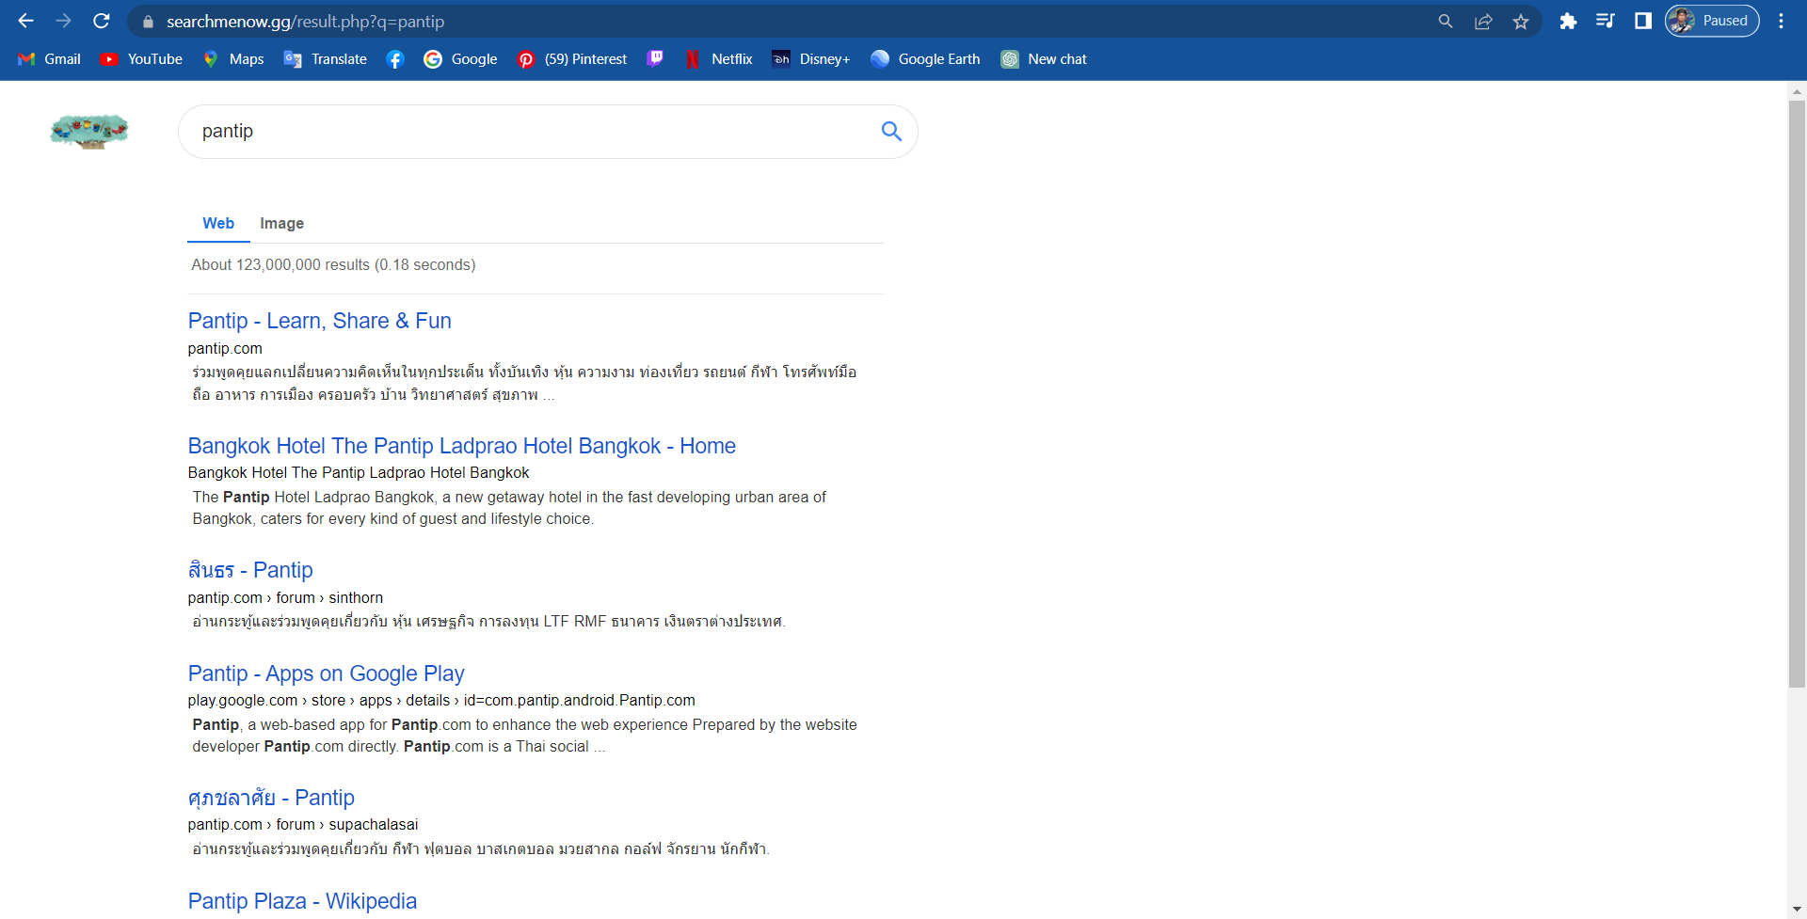
Task: Select the Web tab
Action: tap(218, 223)
